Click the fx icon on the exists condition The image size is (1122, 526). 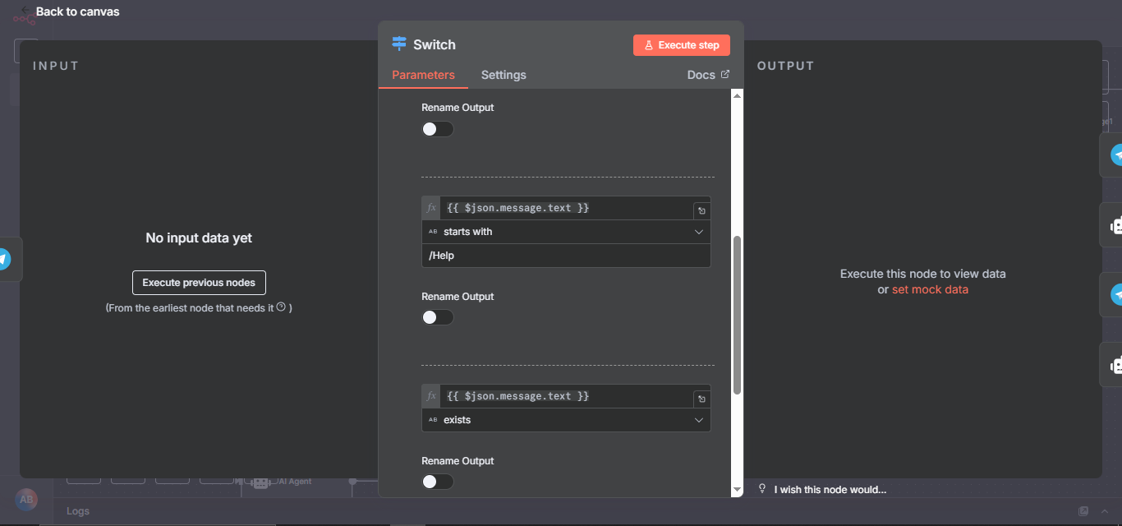431,396
